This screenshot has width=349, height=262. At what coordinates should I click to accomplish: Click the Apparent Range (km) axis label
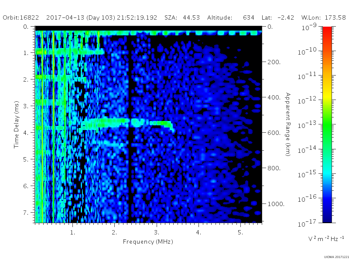pos(288,124)
